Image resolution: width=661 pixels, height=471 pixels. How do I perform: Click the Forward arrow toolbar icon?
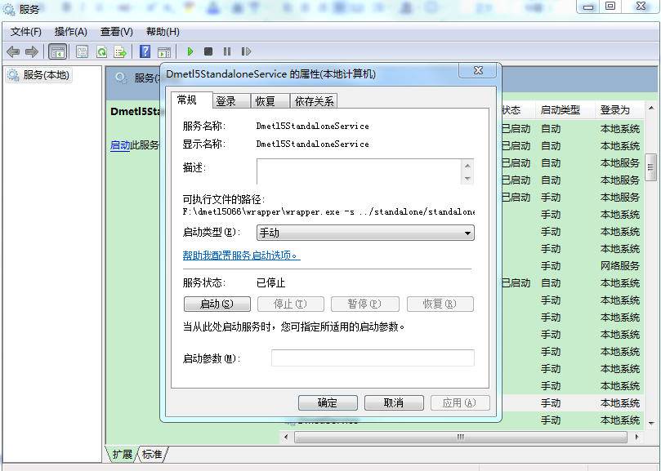(x=32, y=51)
